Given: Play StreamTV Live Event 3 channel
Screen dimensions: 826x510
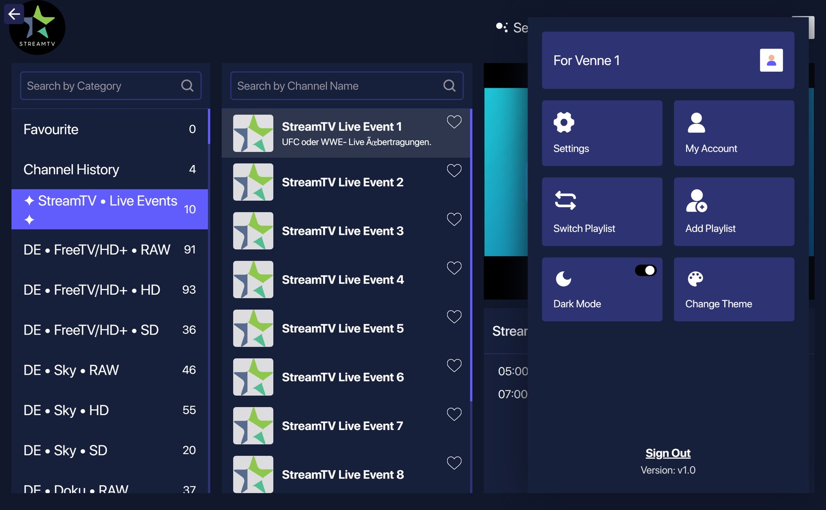Looking at the screenshot, I should click(x=346, y=231).
